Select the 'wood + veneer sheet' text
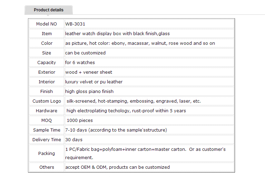The height and width of the screenshot is (177, 265). 89,72
